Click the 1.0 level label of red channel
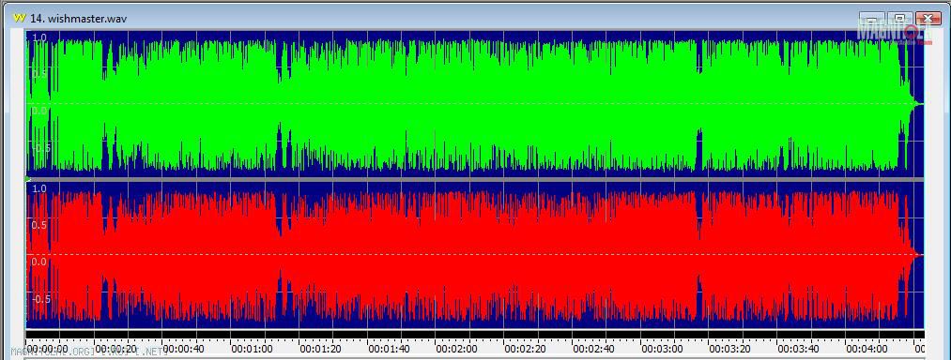951x360 pixels. [x=38, y=189]
